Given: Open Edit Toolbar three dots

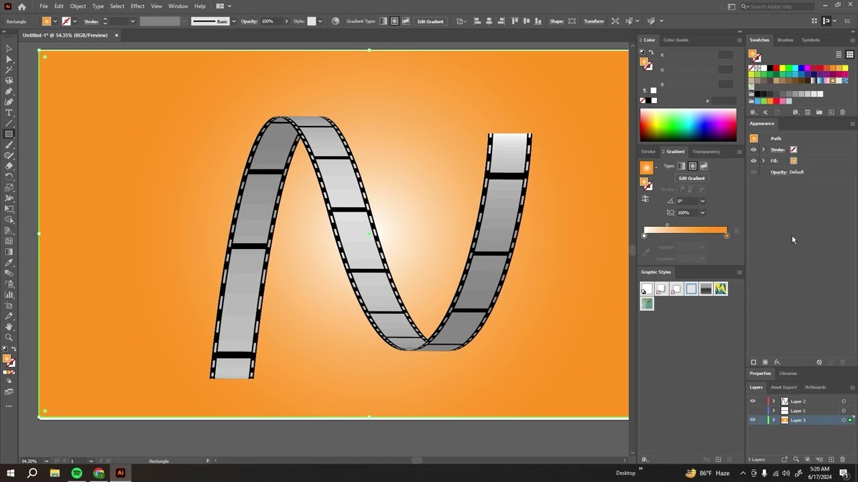Looking at the screenshot, I should (x=9, y=406).
